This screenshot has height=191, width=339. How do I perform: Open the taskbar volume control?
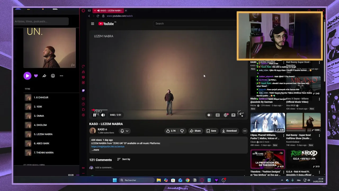309,180
